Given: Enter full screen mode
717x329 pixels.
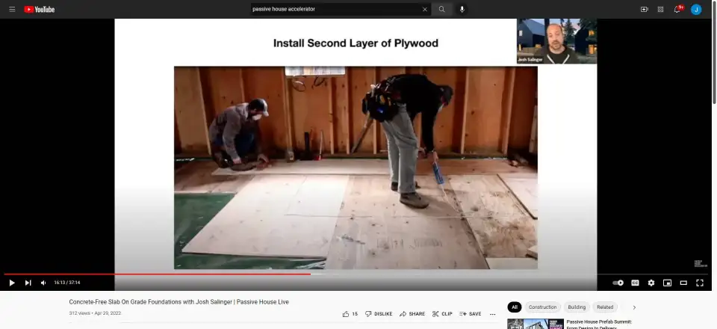Looking at the screenshot, I should [x=700, y=283].
